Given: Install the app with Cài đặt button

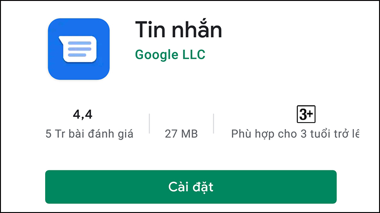Looking at the screenshot, I should [191, 186].
